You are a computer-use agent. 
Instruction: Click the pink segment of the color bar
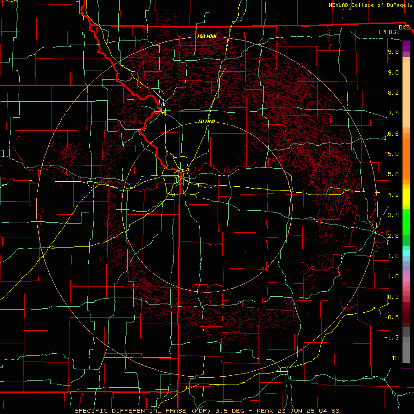406,279
